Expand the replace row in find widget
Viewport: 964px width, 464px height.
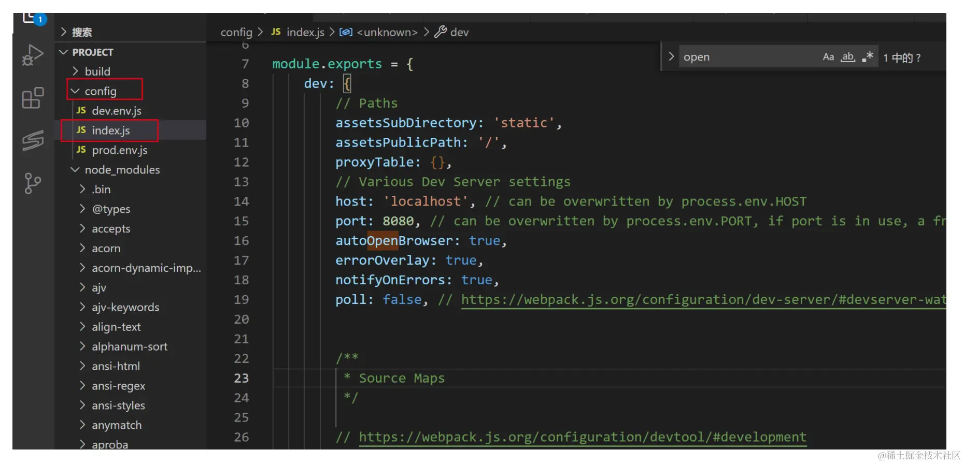[x=671, y=56]
